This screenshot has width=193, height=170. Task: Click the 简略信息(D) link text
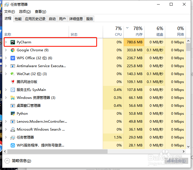(21, 161)
